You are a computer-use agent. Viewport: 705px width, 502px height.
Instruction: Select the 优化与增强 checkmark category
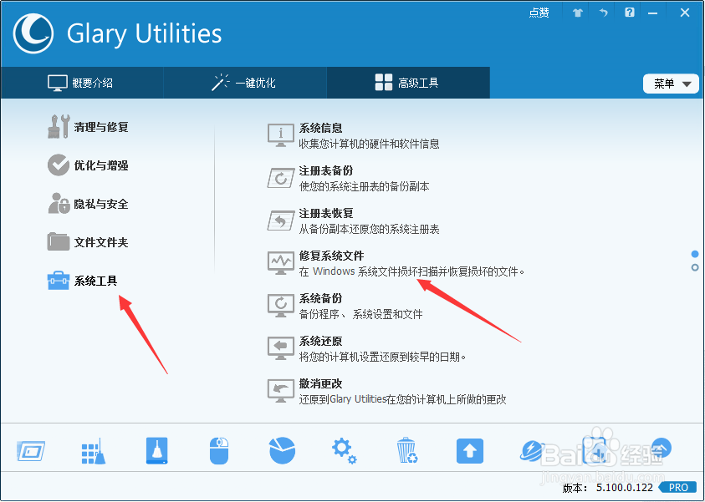[x=88, y=165]
